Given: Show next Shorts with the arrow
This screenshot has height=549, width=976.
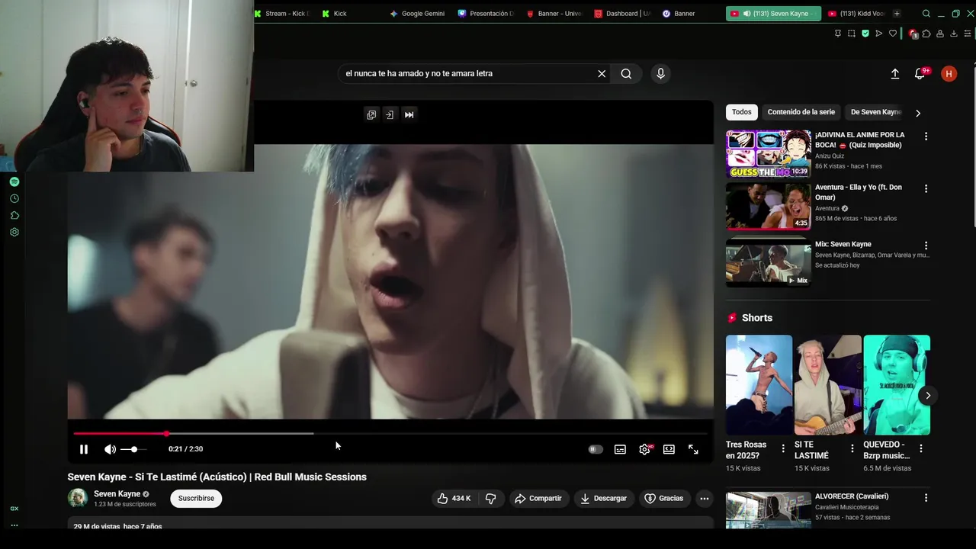Looking at the screenshot, I should (928, 395).
